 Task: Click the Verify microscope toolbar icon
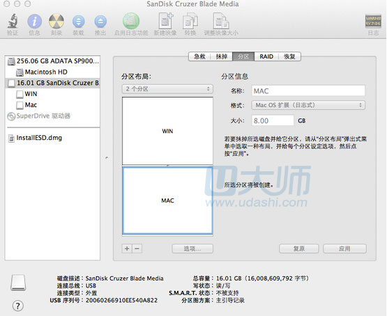(13, 21)
